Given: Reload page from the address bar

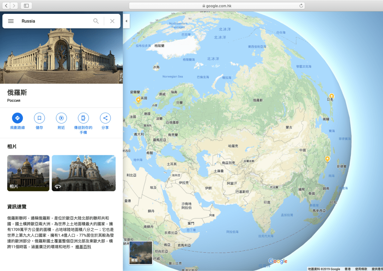Looking at the screenshot, I should 301,6.
